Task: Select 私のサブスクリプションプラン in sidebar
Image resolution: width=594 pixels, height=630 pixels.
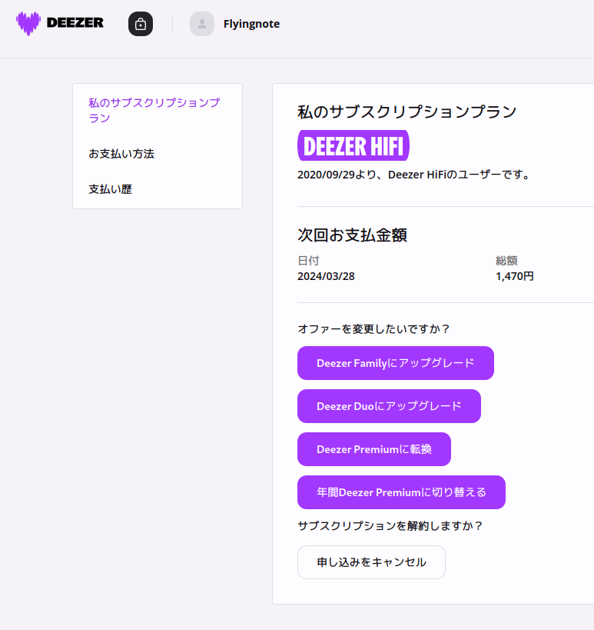Action: [154, 110]
